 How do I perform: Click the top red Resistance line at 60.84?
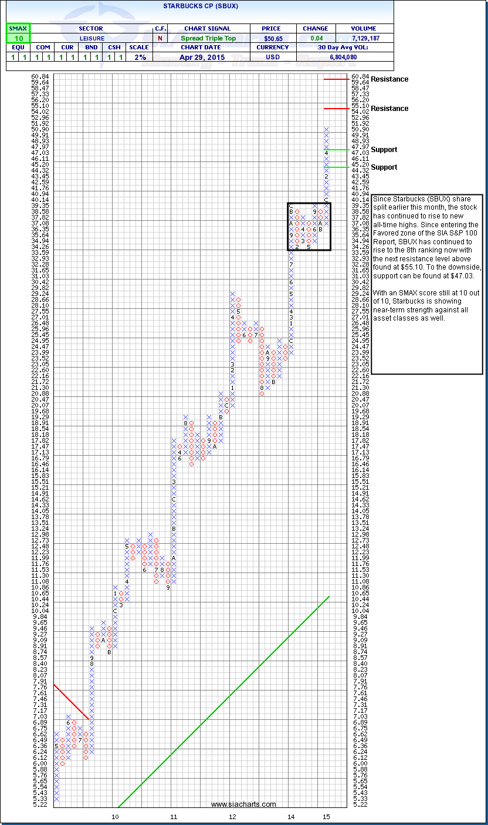coord(337,79)
